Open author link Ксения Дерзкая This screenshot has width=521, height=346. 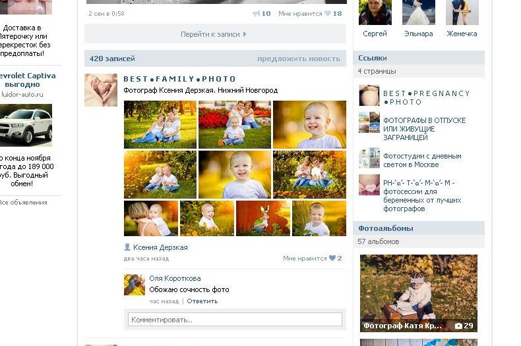(x=160, y=247)
